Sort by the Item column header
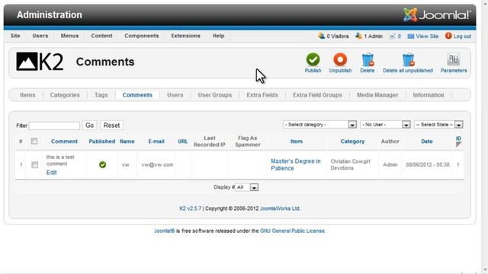 297,142
